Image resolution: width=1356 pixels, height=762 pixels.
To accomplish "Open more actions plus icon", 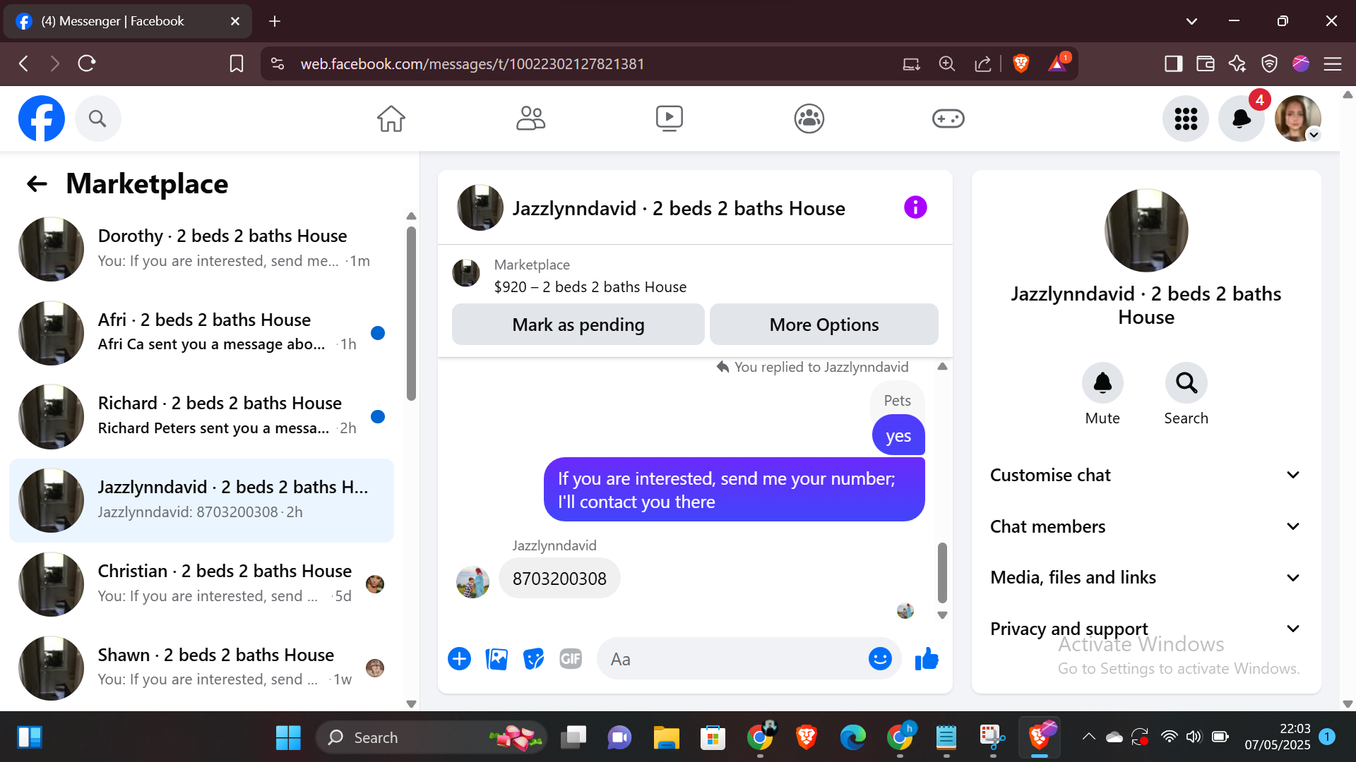I will click(x=459, y=659).
